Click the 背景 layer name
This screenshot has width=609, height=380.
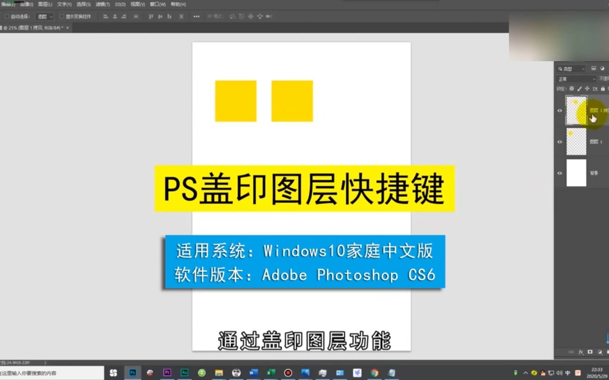pos(594,173)
